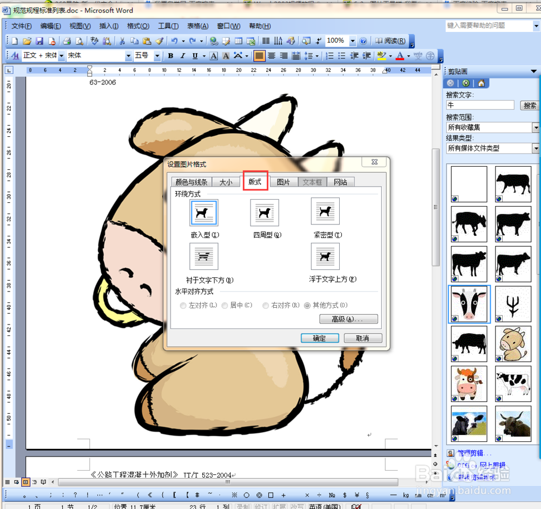Click the vertical document scrollbar thumb
Screen dimensions: 541x509
tap(436, 207)
